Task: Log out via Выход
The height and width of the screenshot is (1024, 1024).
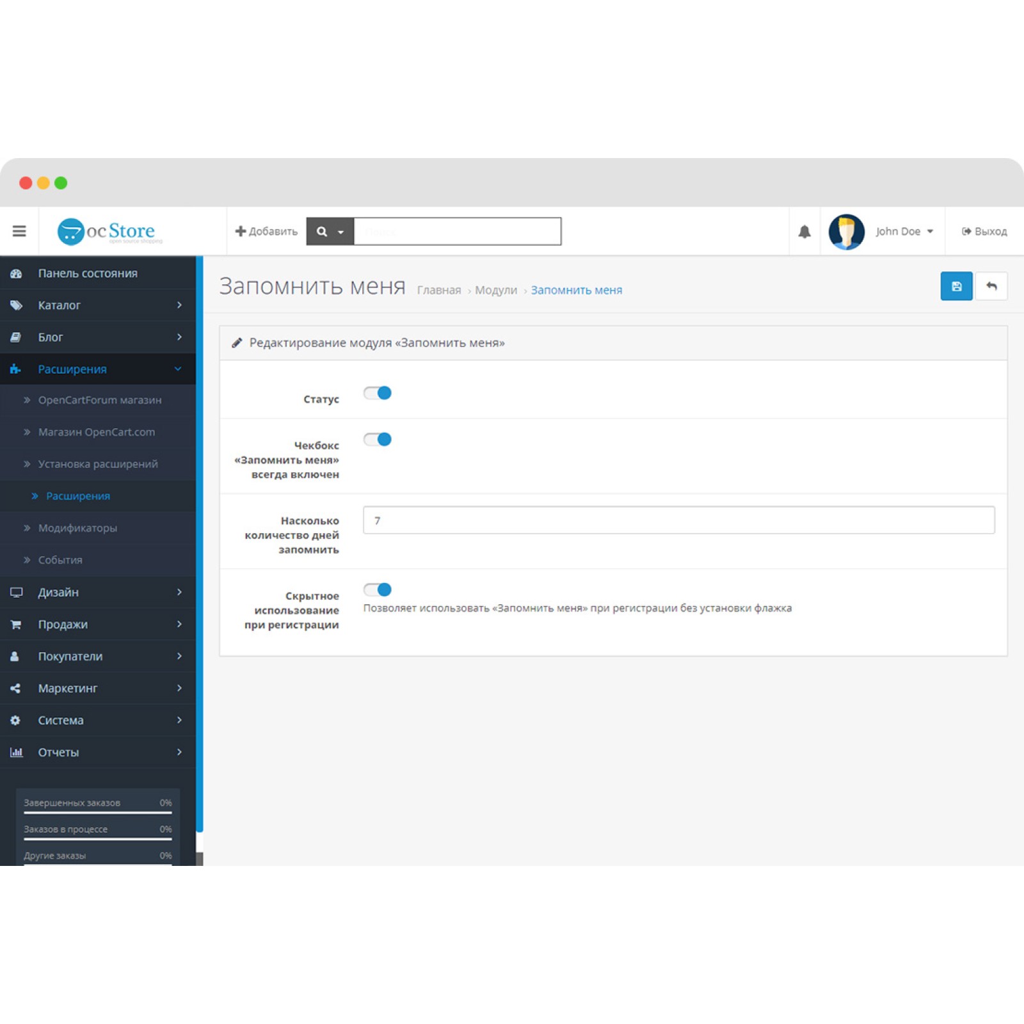Action: pyautogui.click(x=984, y=231)
